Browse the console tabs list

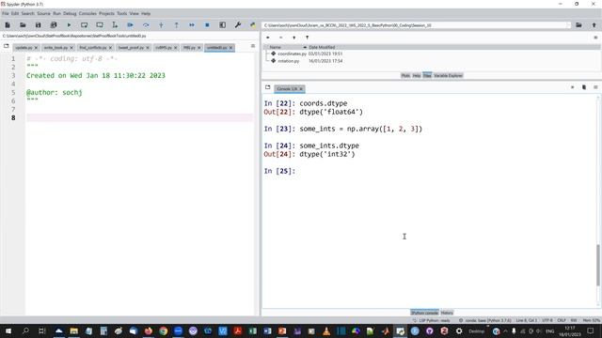click(x=267, y=87)
